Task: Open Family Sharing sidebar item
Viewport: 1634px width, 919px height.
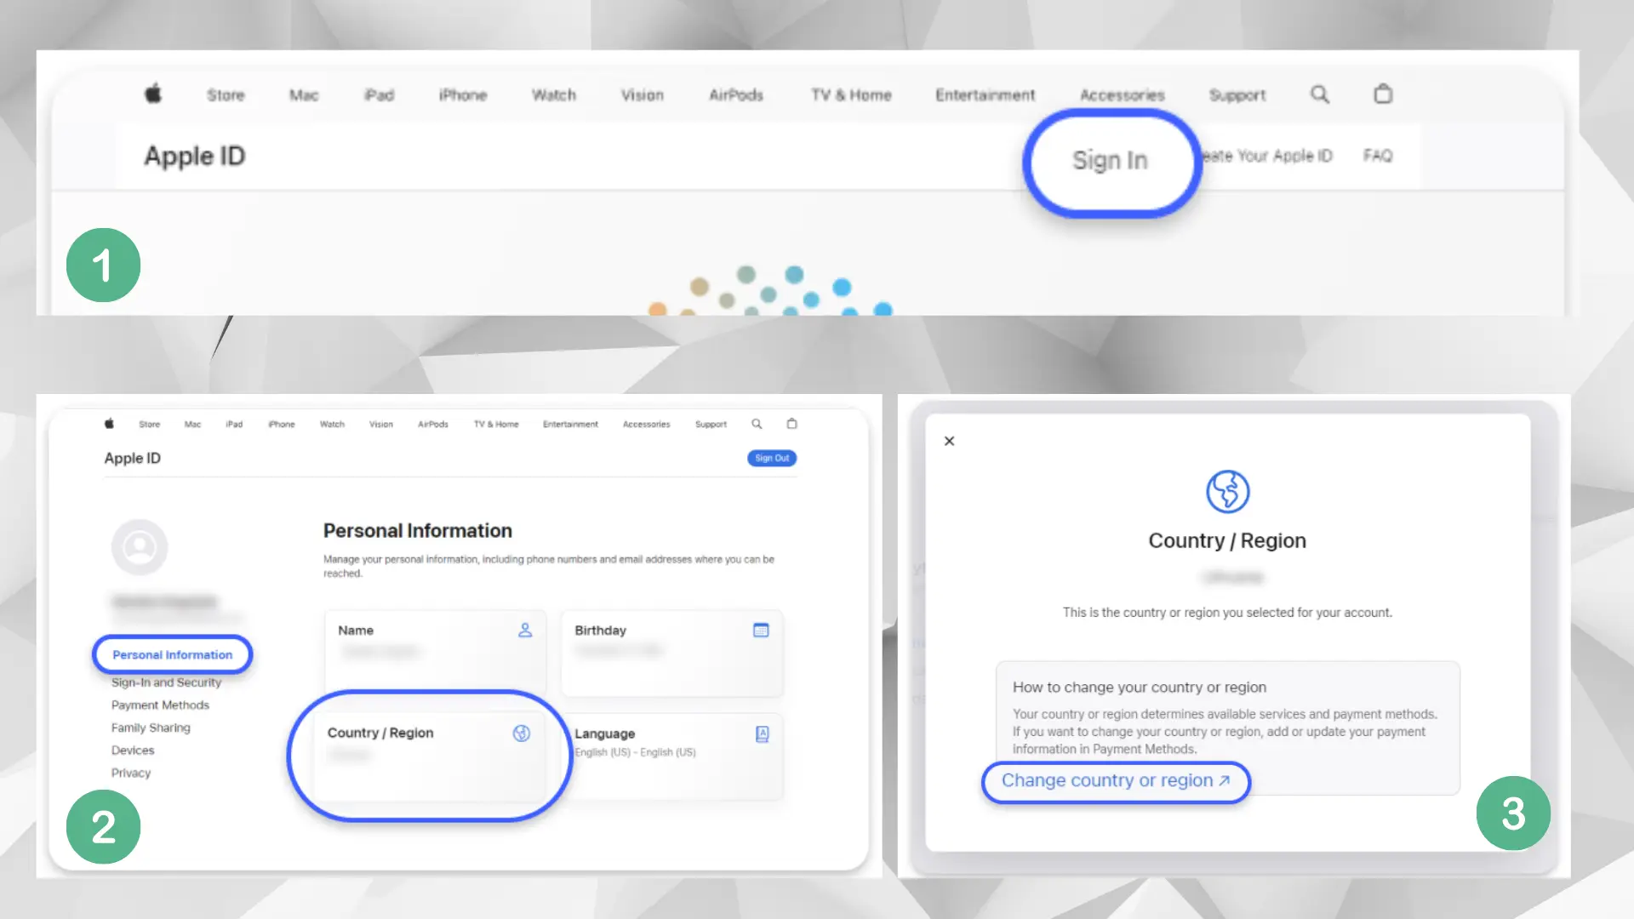Action: click(151, 728)
